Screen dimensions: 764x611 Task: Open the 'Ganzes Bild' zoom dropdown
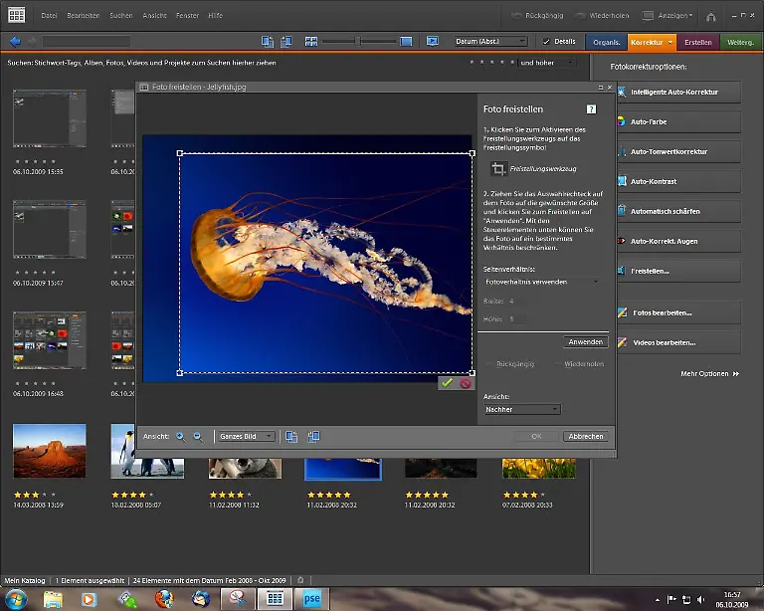coord(246,436)
